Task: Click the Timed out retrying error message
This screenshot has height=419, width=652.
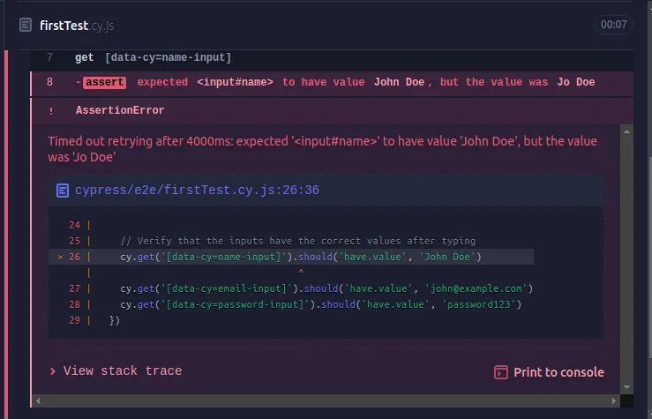Action: tap(322, 149)
